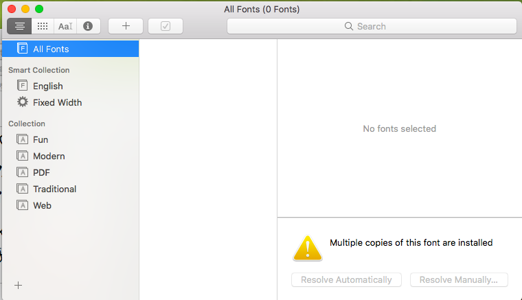Click the window title All Fonts (0 Fonts)
The image size is (522, 300).
tap(262, 10)
